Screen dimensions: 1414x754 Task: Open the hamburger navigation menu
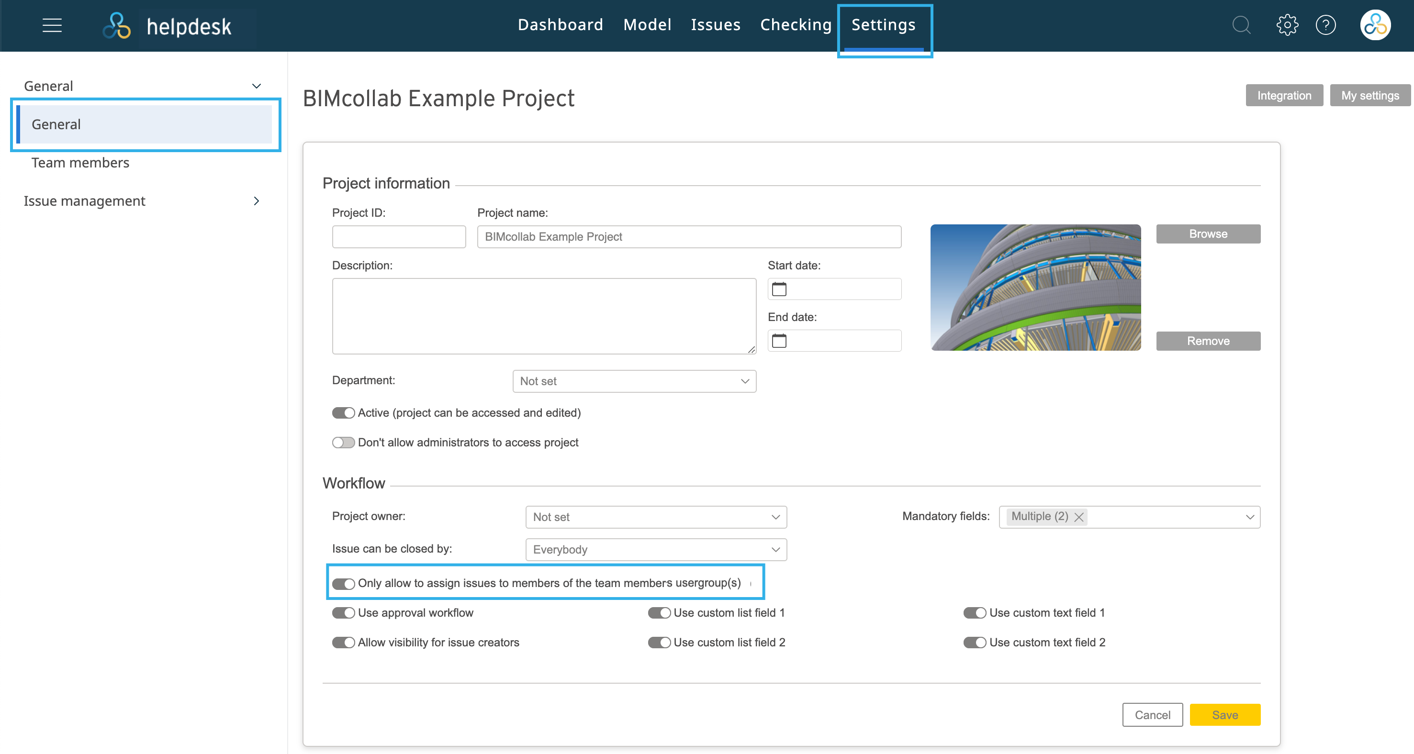point(52,25)
